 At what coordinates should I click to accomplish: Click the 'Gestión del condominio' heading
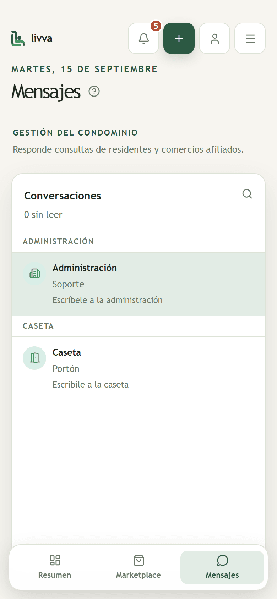(75, 133)
